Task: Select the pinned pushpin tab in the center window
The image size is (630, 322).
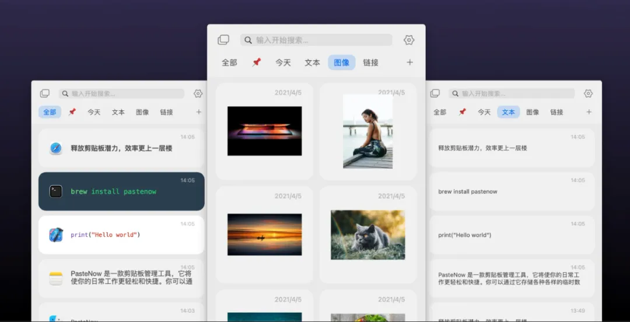Action: pyautogui.click(x=256, y=62)
